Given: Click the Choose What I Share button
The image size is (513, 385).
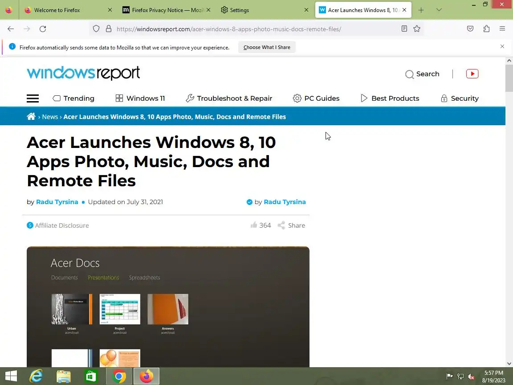Looking at the screenshot, I should 267,47.
